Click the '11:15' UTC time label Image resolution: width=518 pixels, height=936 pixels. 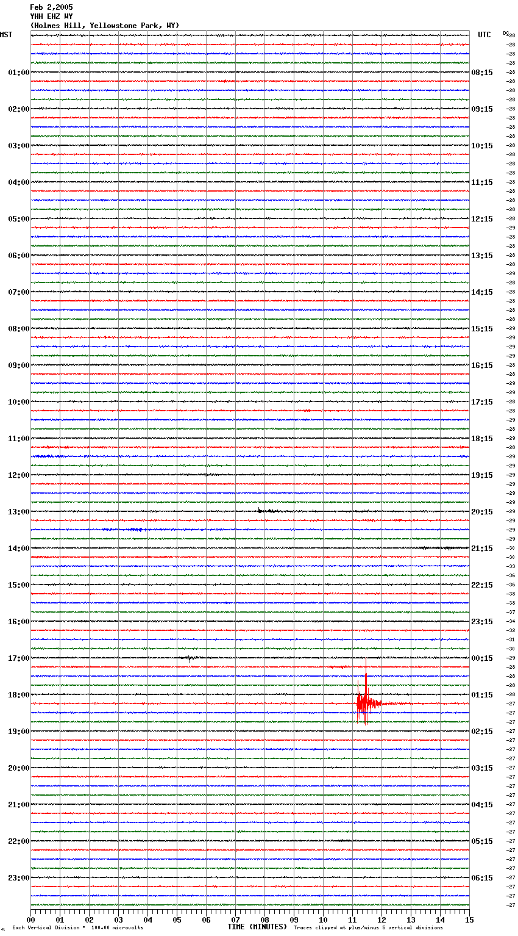coord(482,182)
